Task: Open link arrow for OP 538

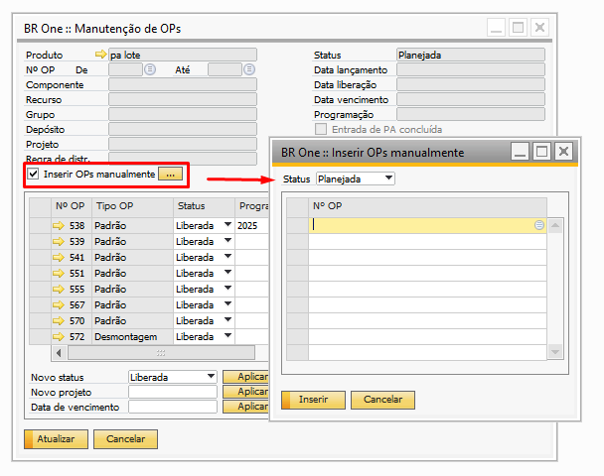Action: pos(59,226)
